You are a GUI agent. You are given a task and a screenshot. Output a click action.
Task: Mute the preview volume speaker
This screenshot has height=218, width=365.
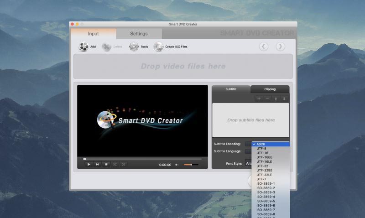[177, 165]
